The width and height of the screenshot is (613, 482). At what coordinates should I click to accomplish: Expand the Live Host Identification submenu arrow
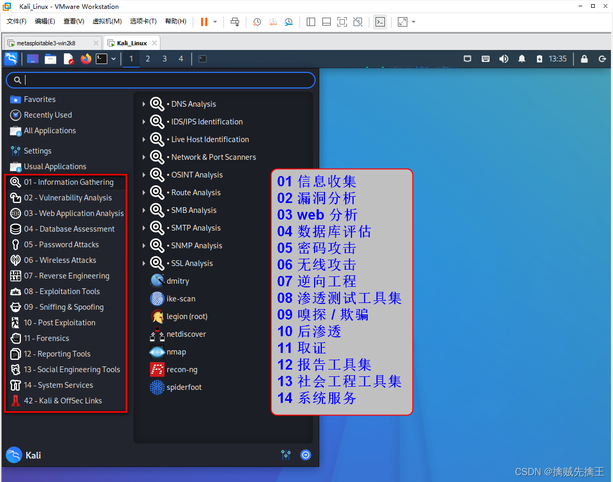point(144,139)
